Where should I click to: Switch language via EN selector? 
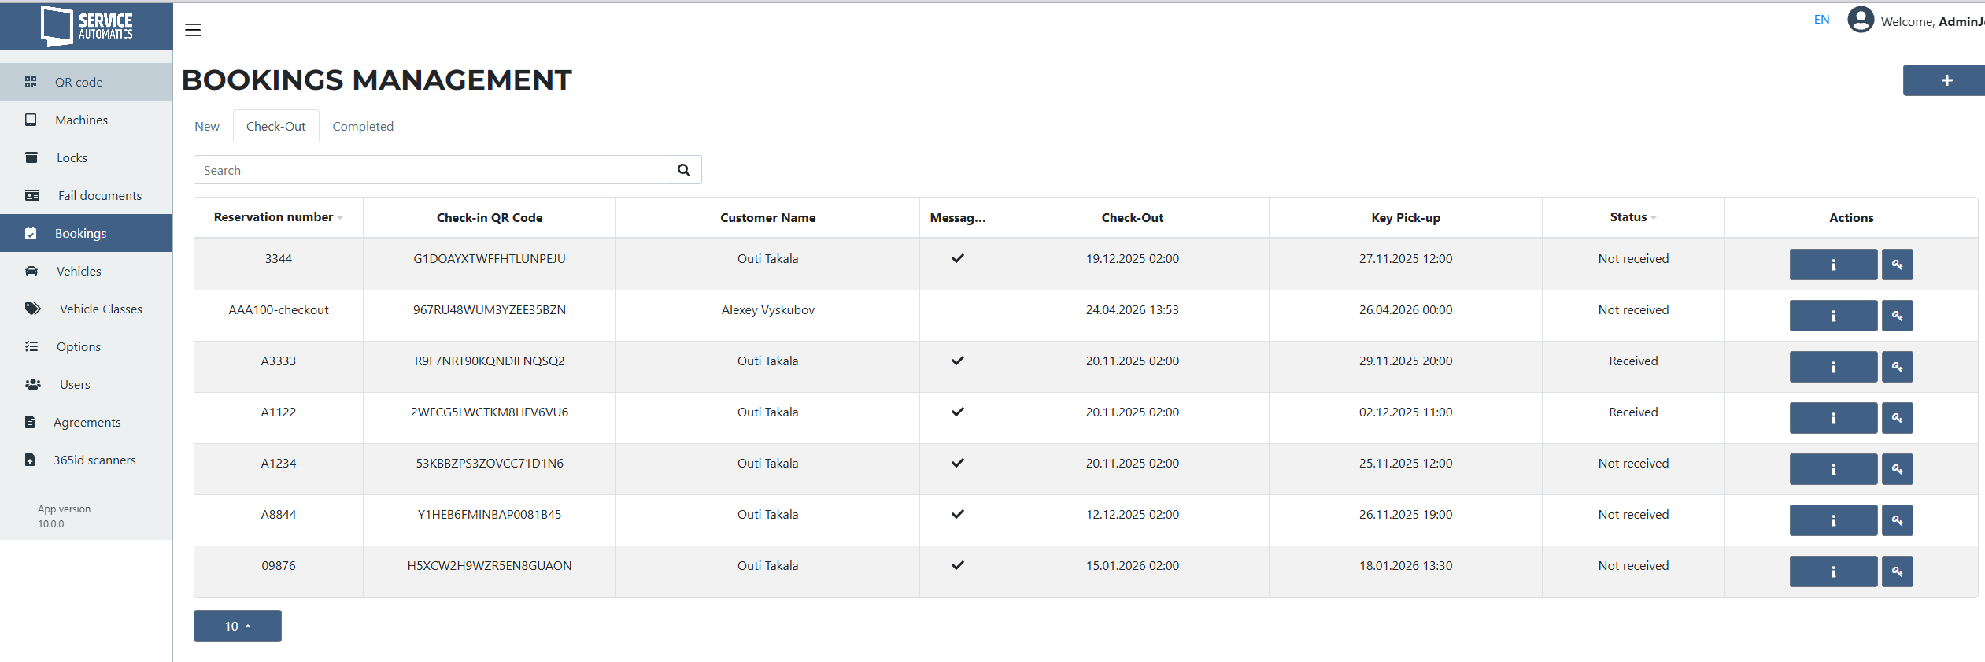click(x=1821, y=20)
